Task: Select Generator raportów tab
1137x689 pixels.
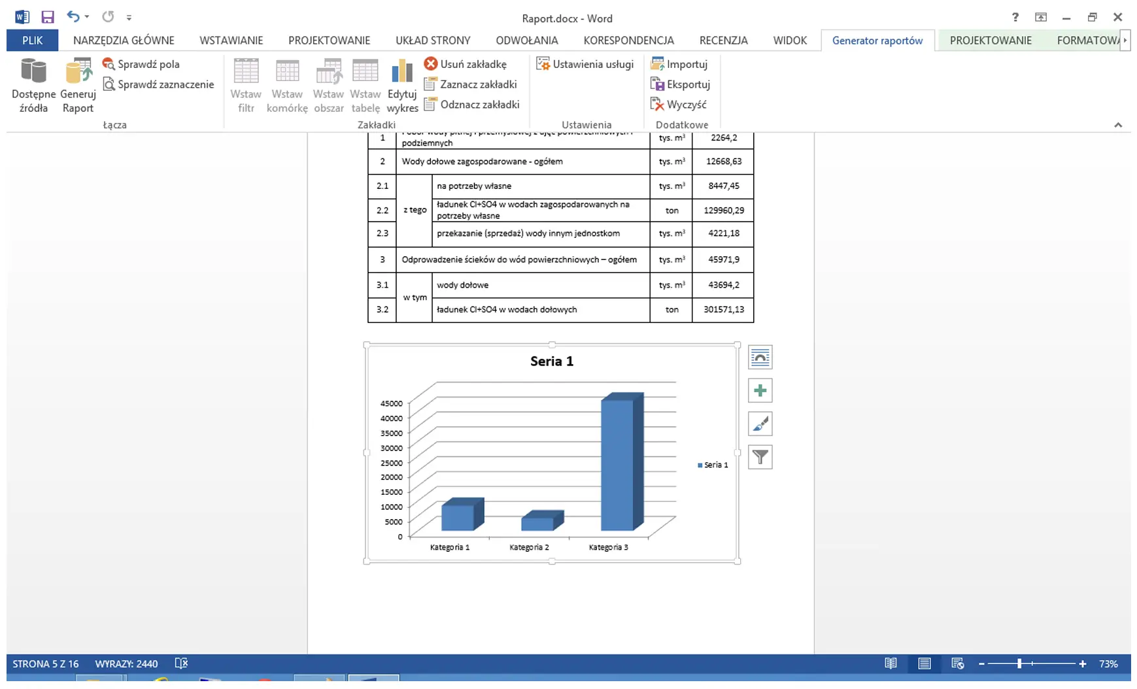Action: 877,41
